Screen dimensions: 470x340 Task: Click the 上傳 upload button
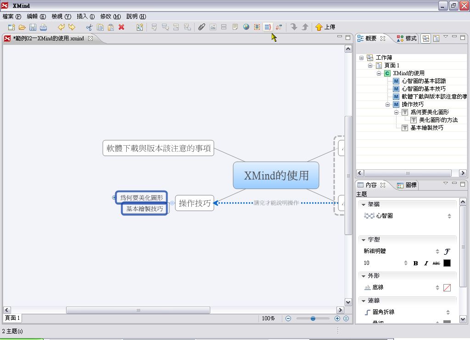[x=325, y=27]
